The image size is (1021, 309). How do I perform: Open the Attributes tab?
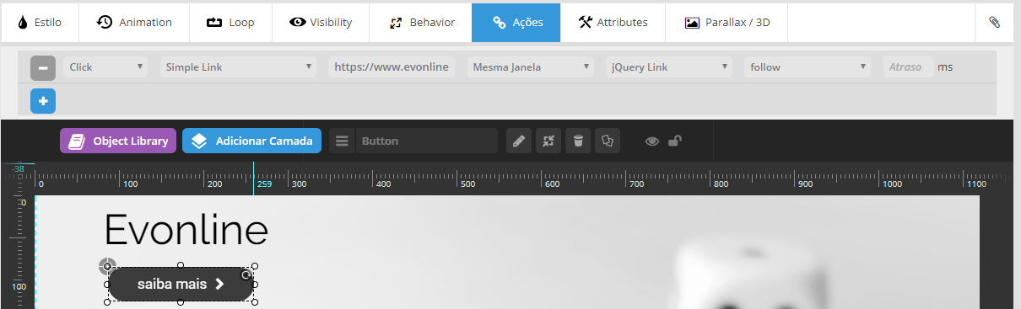pyautogui.click(x=613, y=22)
